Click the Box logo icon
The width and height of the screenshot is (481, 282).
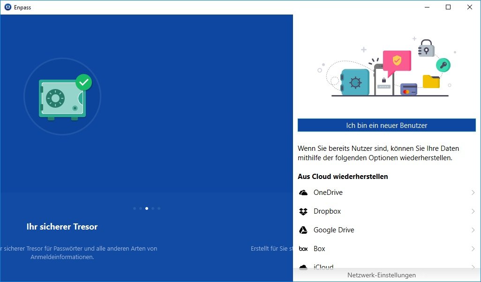coord(303,249)
